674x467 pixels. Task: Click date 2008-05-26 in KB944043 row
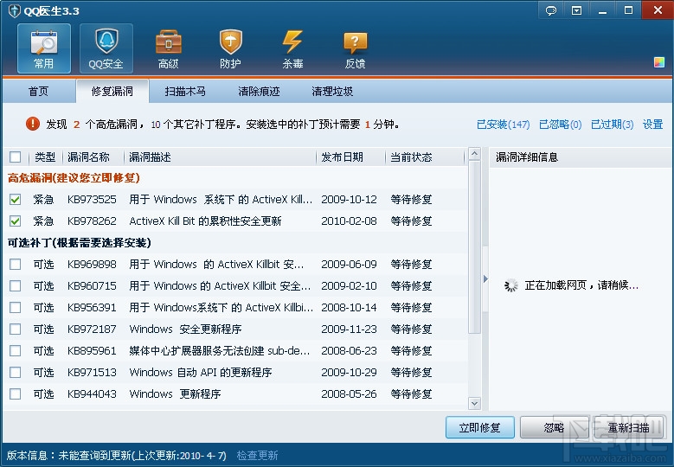point(349,394)
